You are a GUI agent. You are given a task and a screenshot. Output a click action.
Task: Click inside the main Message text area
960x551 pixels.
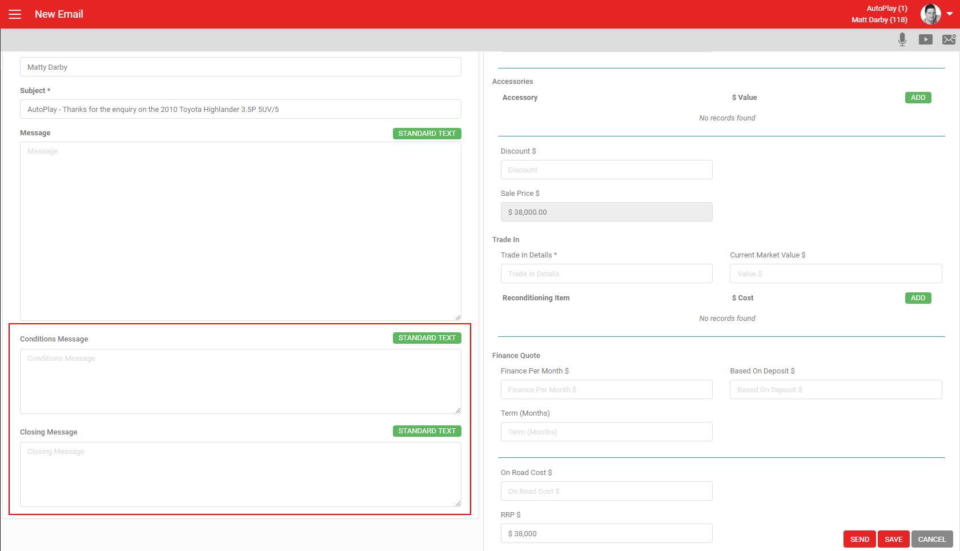click(x=240, y=231)
